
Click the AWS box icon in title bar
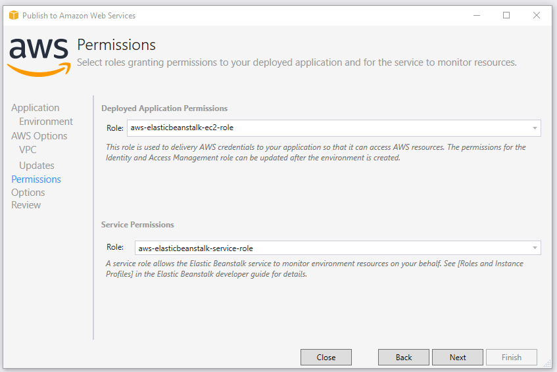tap(13, 15)
